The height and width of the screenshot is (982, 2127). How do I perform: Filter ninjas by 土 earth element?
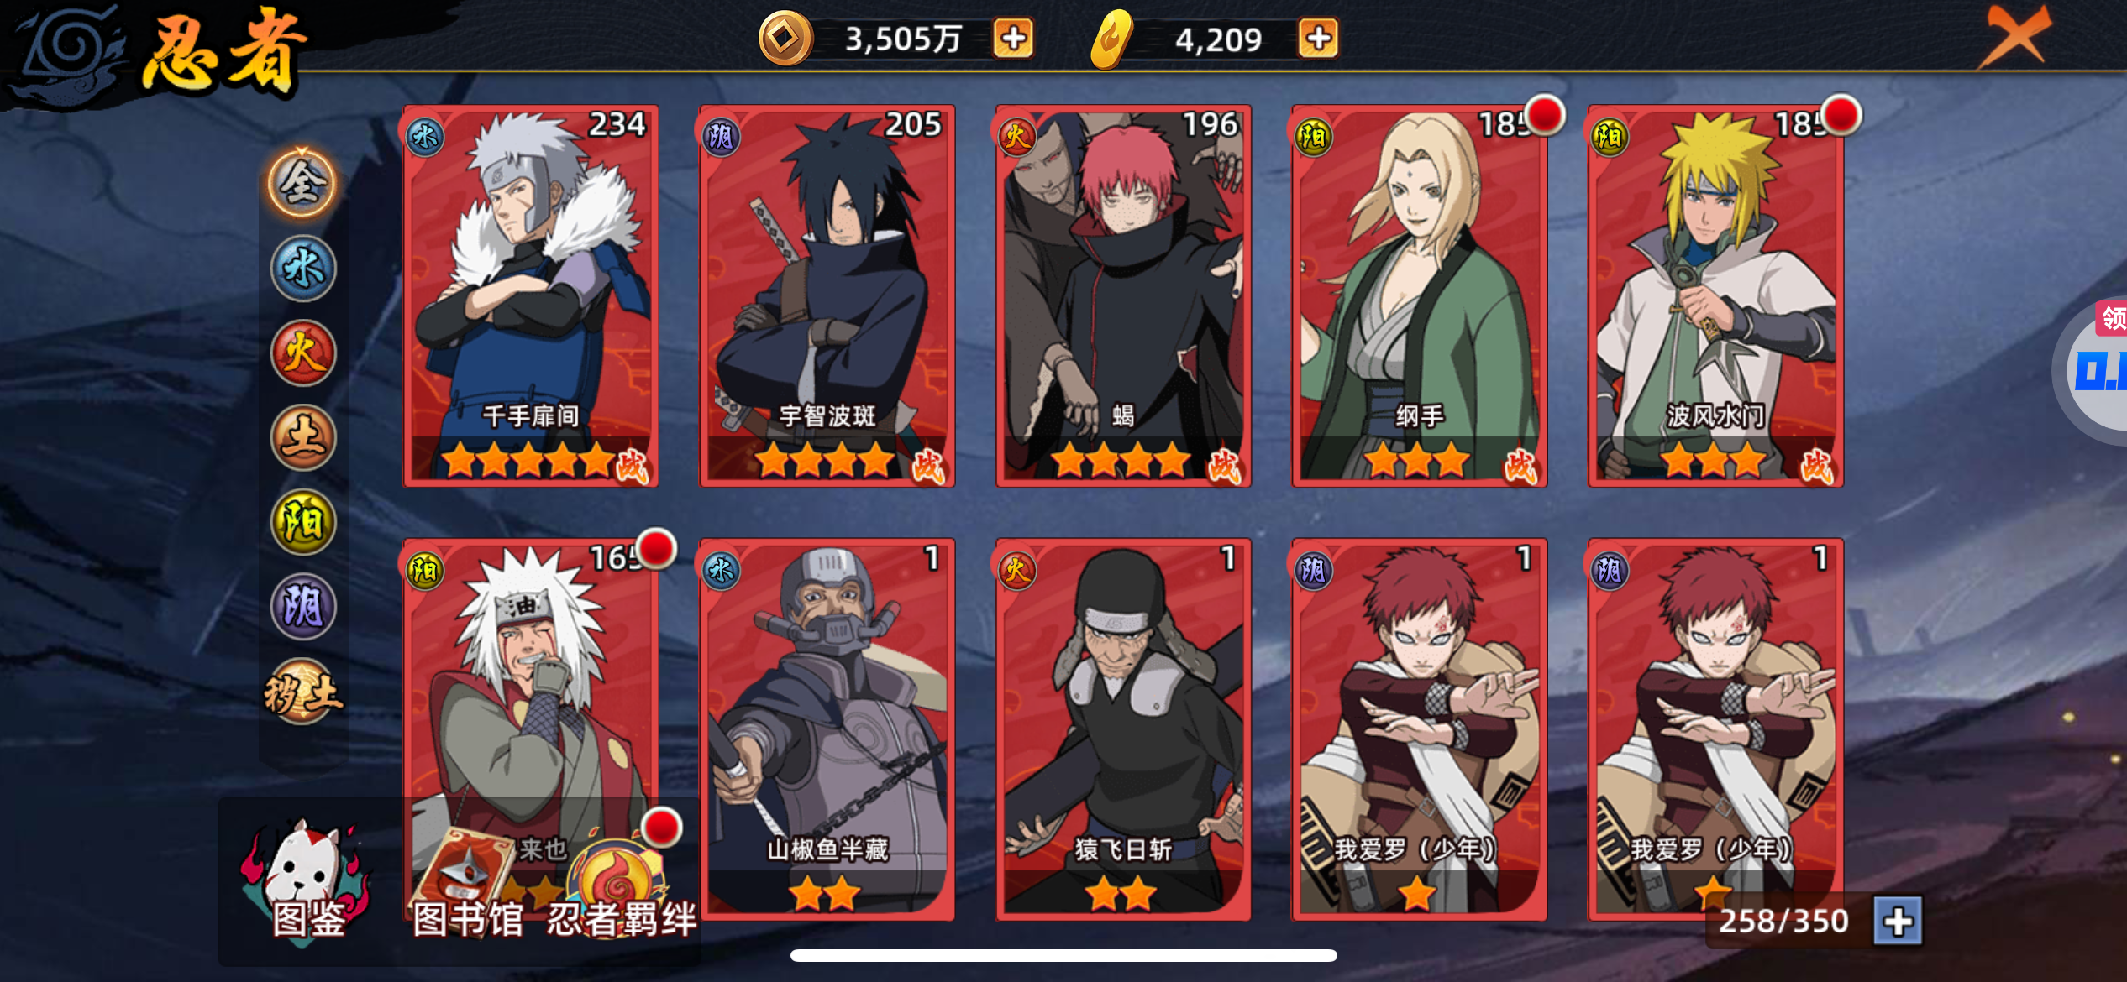pos(303,437)
